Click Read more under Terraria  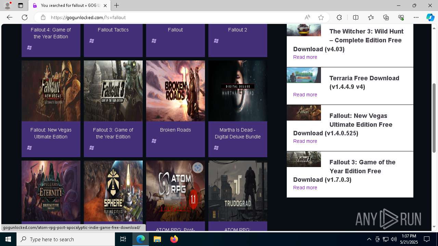coord(305,95)
